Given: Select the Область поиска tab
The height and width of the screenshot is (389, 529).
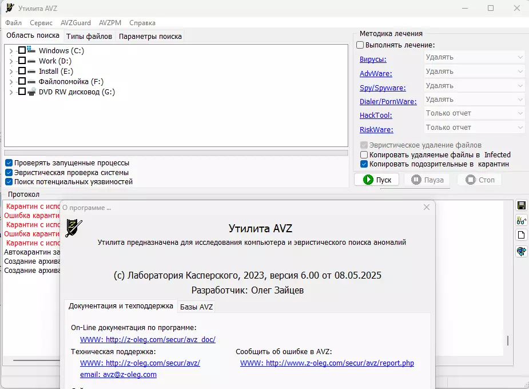Looking at the screenshot, I should 33,35.
